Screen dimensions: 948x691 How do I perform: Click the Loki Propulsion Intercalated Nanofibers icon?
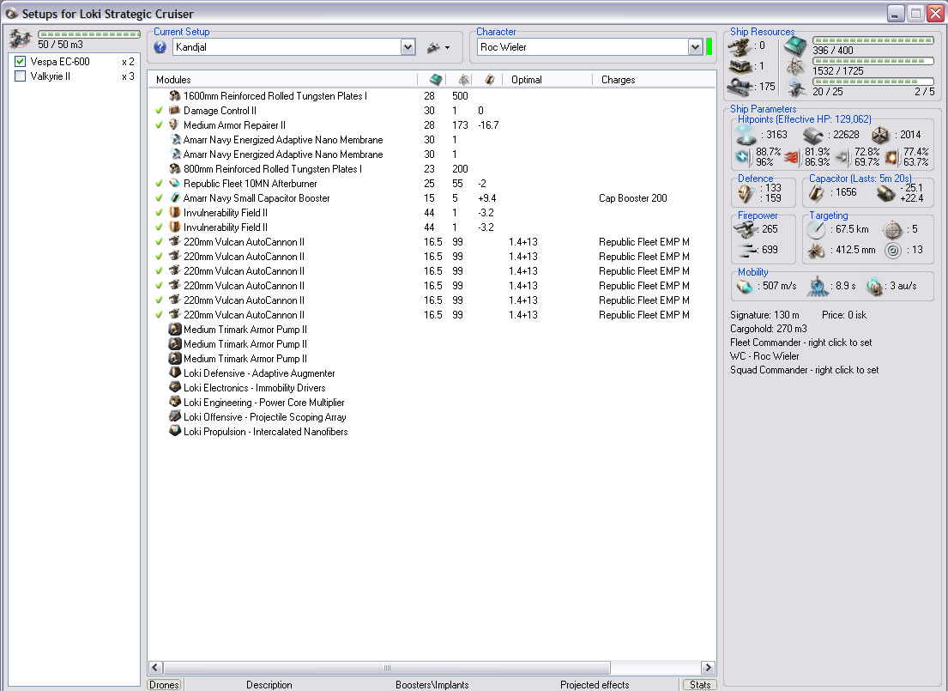pyautogui.click(x=175, y=431)
